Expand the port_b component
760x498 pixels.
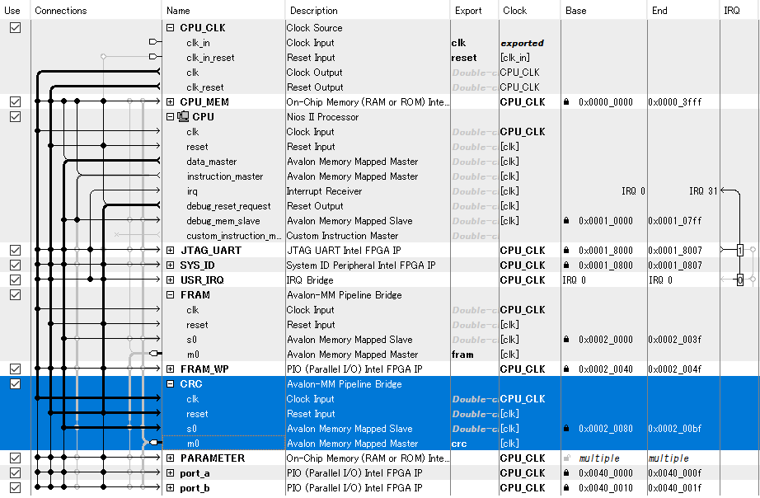[170, 488]
